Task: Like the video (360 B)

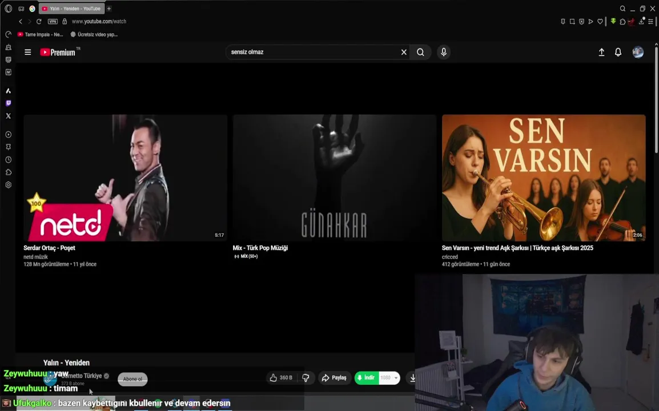Action: point(281,378)
